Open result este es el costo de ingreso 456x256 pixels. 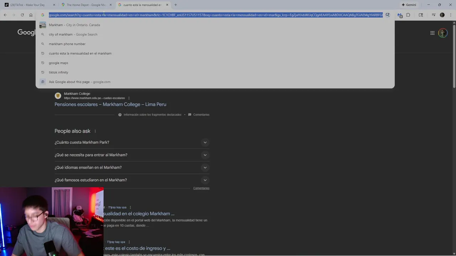tap(137, 248)
